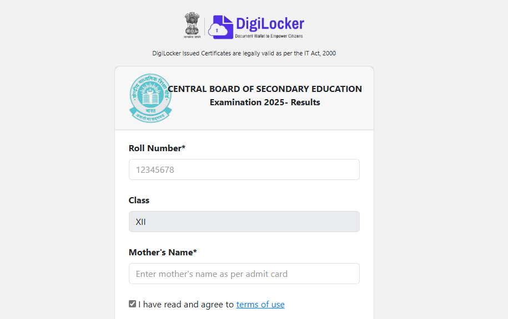
Task: Click the XII value text in Class
Action: [140, 222]
